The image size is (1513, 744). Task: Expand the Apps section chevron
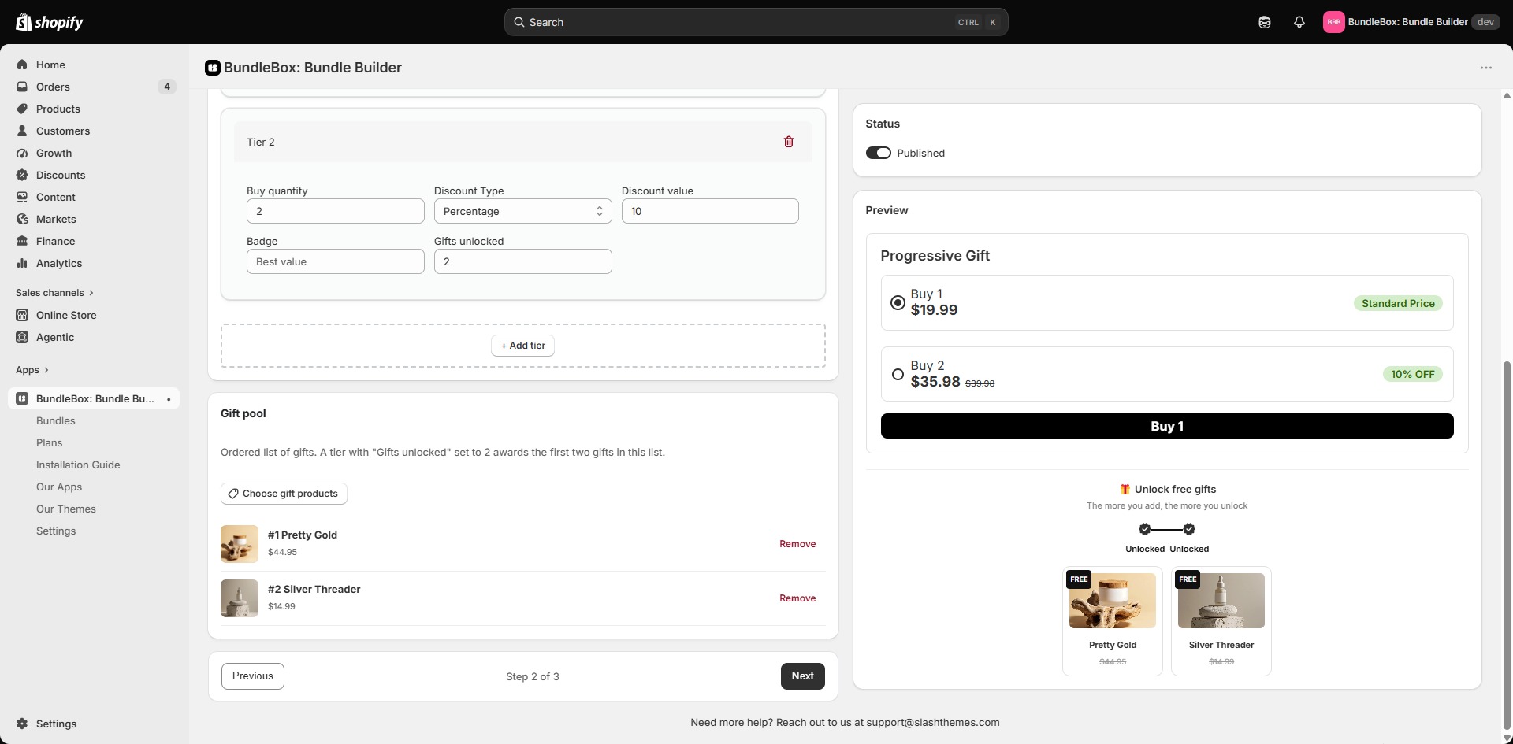click(46, 370)
